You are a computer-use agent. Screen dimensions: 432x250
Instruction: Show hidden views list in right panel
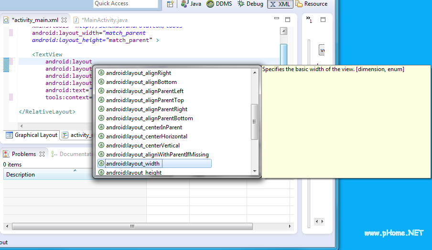tap(309, 19)
